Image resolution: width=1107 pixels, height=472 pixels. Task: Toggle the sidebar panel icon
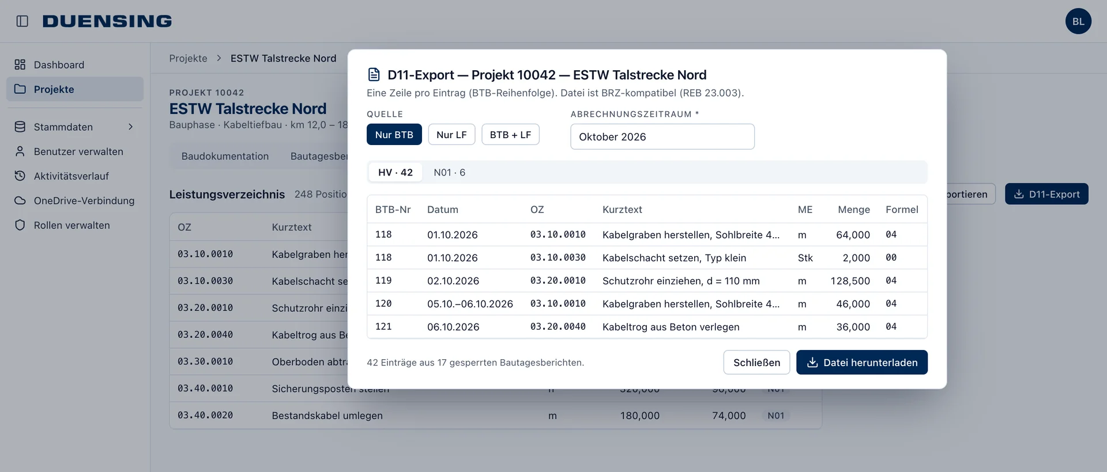pyautogui.click(x=22, y=21)
